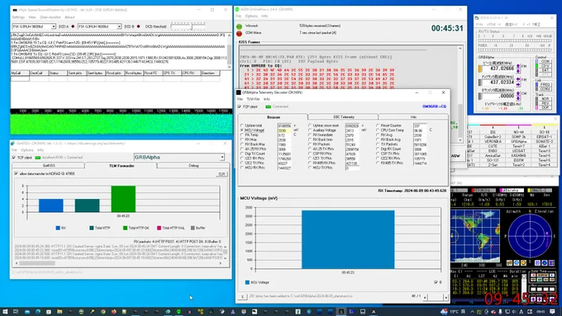Viewport: 562px width, 316px height.
Task: Click the SoundModem monitor vertical scrollbar
Action: coord(229,51)
